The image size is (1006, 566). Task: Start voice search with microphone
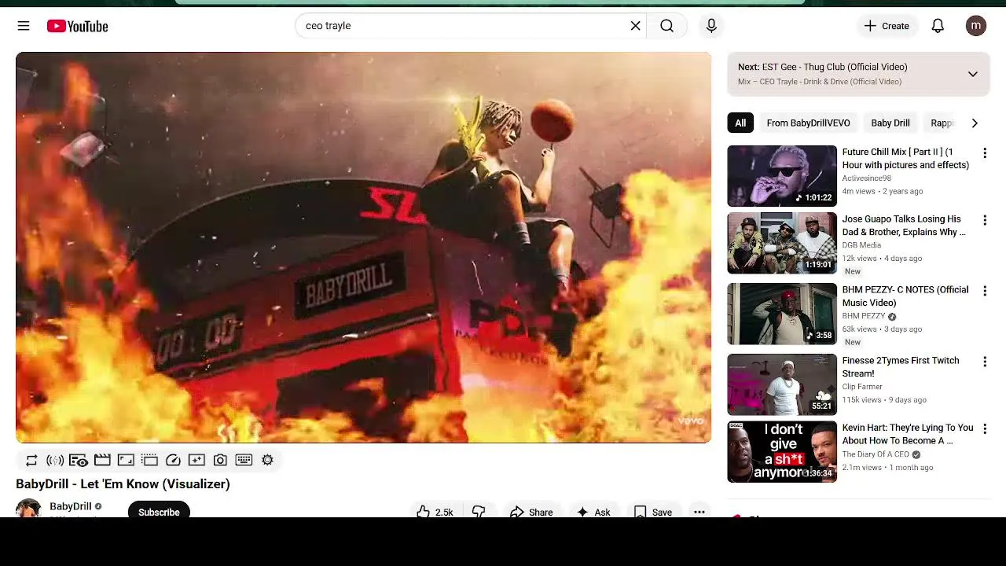tap(711, 26)
